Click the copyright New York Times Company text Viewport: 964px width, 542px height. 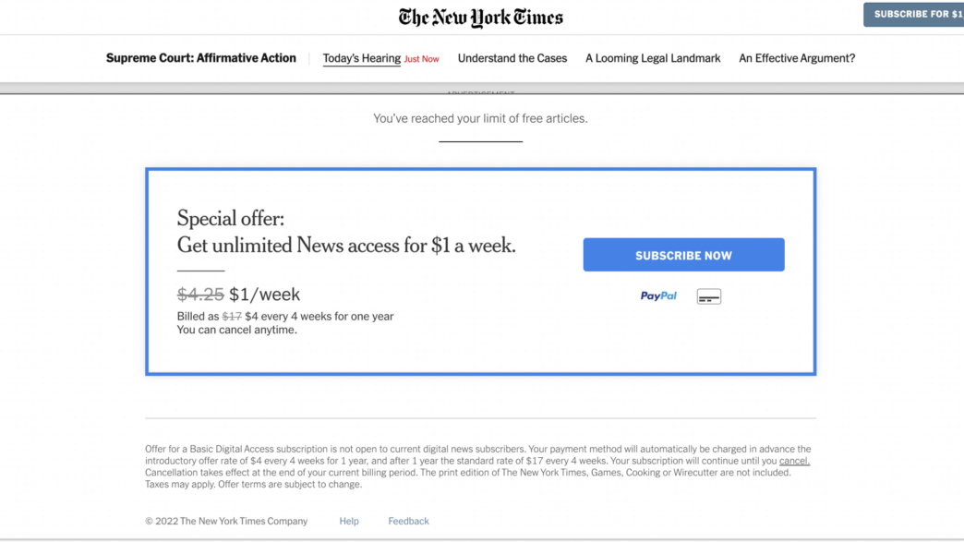(x=226, y=521)
